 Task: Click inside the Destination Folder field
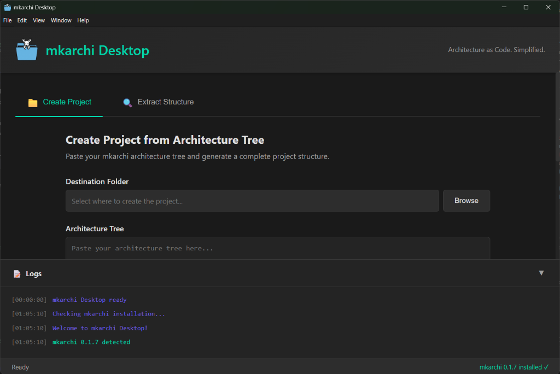[x=252, y=201]
